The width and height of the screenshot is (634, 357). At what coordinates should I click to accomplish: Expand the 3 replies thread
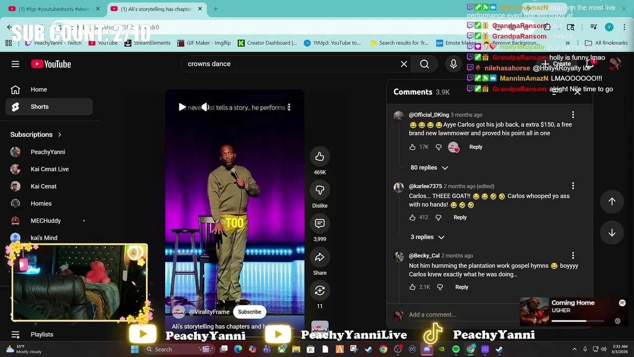[x=427, y=237]
